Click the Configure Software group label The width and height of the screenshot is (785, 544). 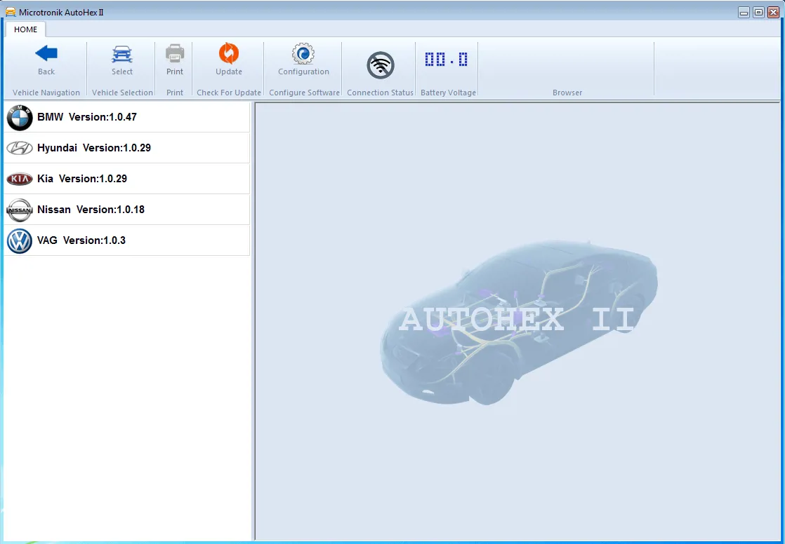click(304, 93)
